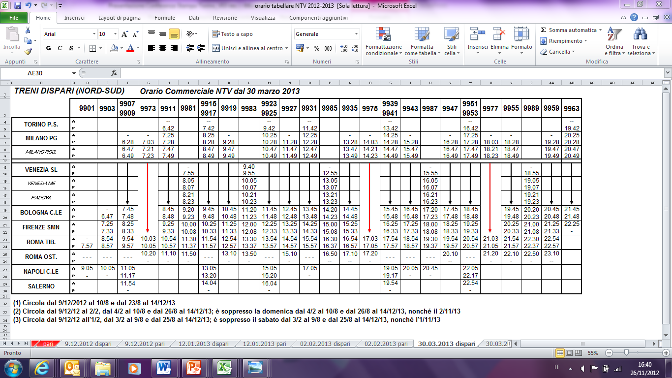
Task: Toggle center text alignment
Action: [x=162, y=48]
